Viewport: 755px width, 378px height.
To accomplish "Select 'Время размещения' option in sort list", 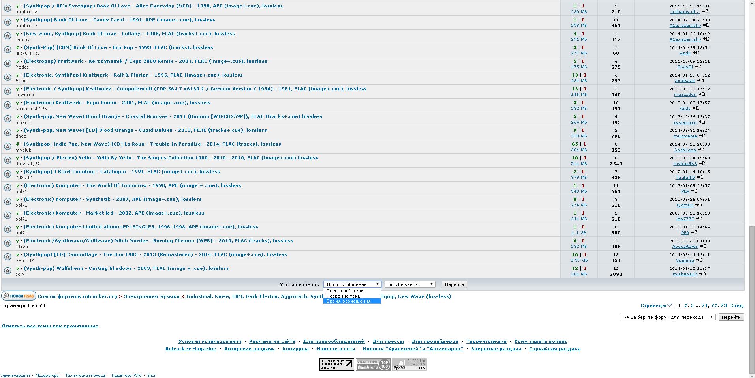I will tap(348, 301).
